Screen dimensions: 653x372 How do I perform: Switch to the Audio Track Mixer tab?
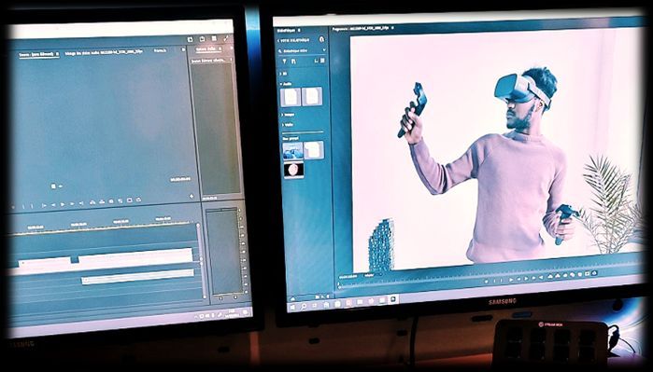(104, 52)
